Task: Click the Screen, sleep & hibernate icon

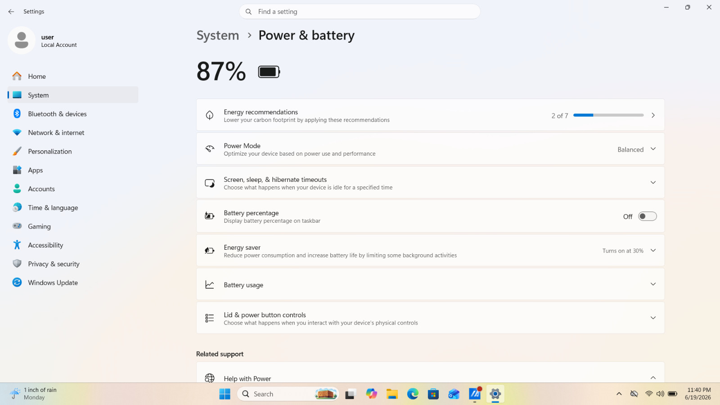Action: 210,183
